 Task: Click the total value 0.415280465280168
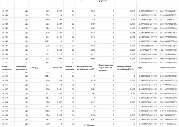[x=169, y=120]
